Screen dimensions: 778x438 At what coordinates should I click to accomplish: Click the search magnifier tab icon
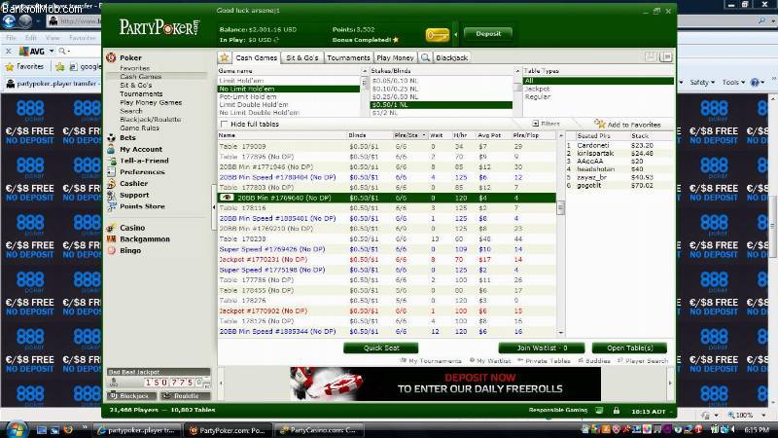tap(425, 57)
